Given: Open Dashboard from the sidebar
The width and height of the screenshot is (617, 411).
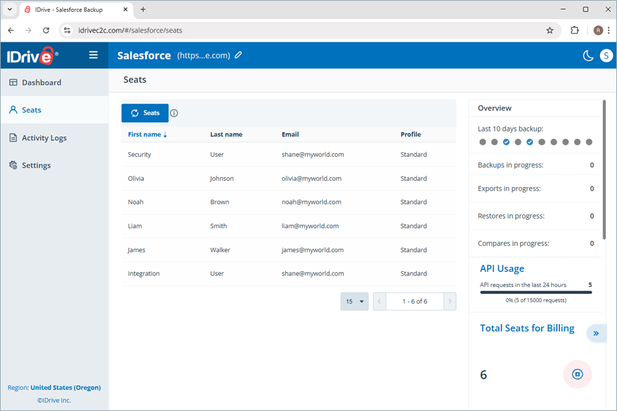Looking at the screenshot, I should [x=41, y=82].
